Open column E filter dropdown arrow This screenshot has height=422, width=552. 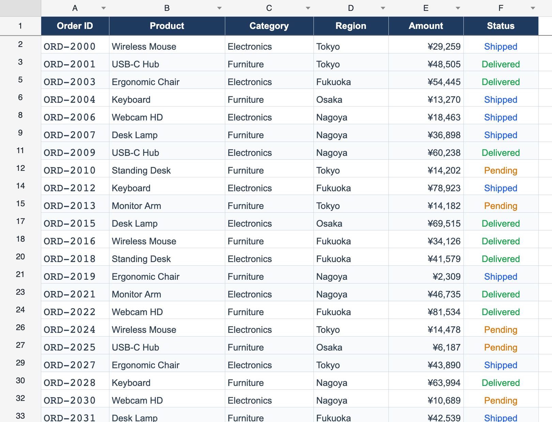[458, 8]
